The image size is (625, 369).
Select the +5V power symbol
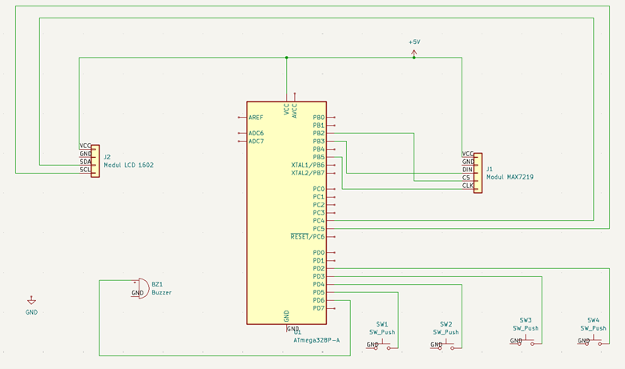[x=413, y=54]
